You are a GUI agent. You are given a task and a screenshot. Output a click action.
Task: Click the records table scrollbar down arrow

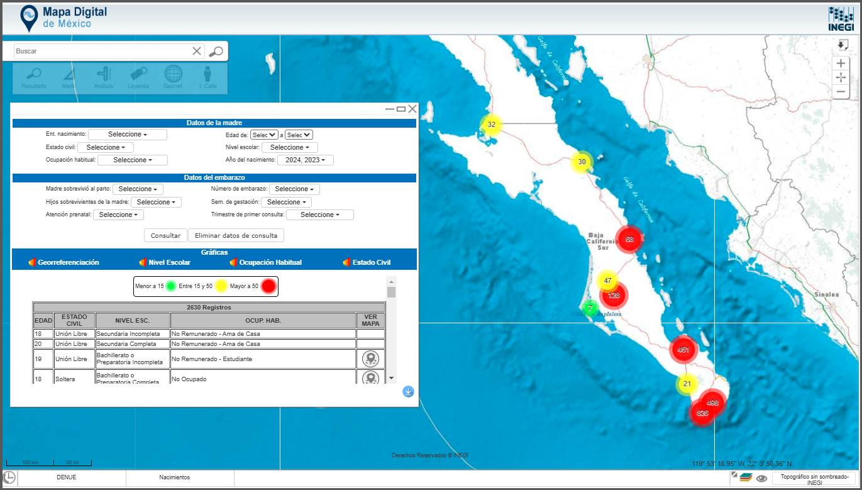(x=391, y=378)
